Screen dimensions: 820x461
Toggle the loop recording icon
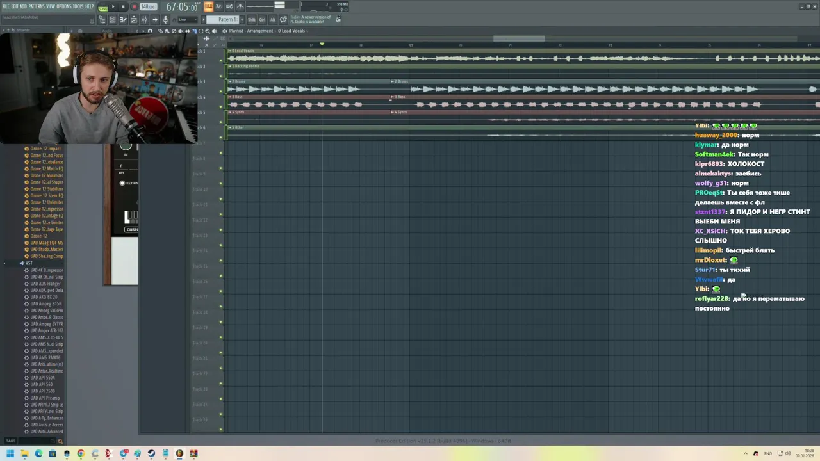click(x=229, y=6)
